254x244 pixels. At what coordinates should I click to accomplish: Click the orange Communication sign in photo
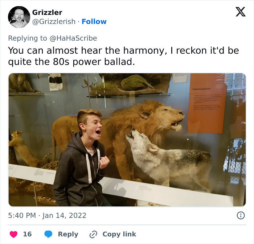pos(207,104)
